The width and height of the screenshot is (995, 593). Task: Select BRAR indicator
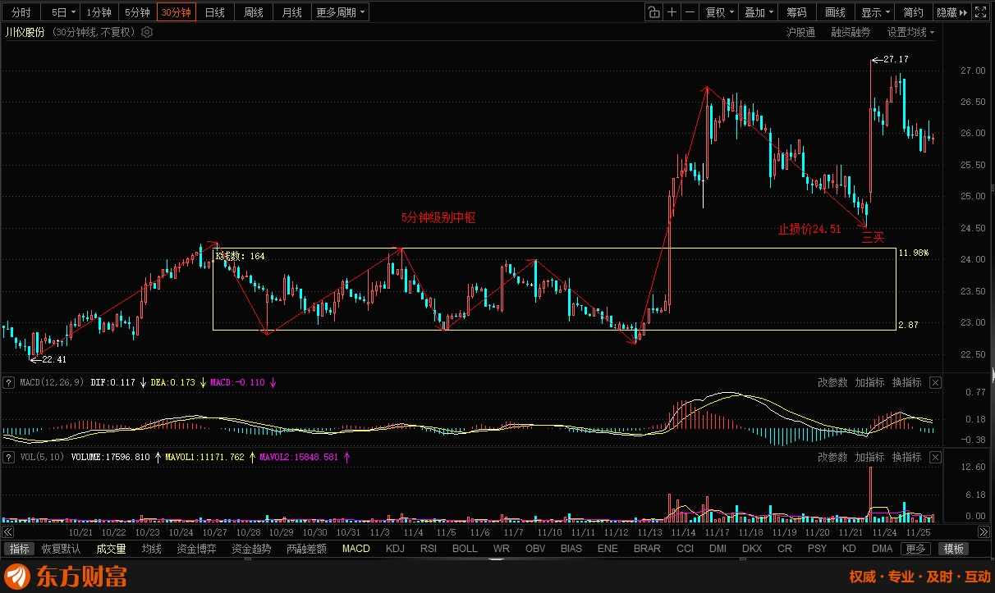(648, 549)
